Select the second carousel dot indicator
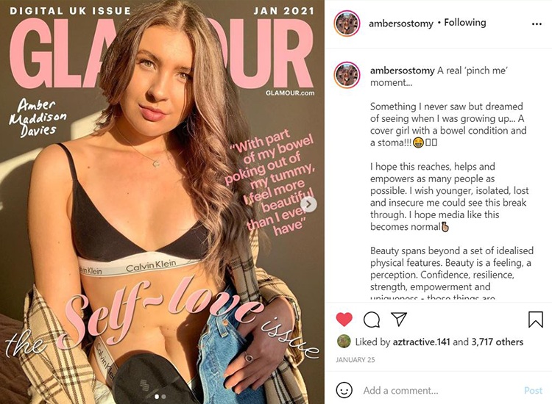Image resolution: width=552 pixels, height=404 pixels. click(163, 397)
